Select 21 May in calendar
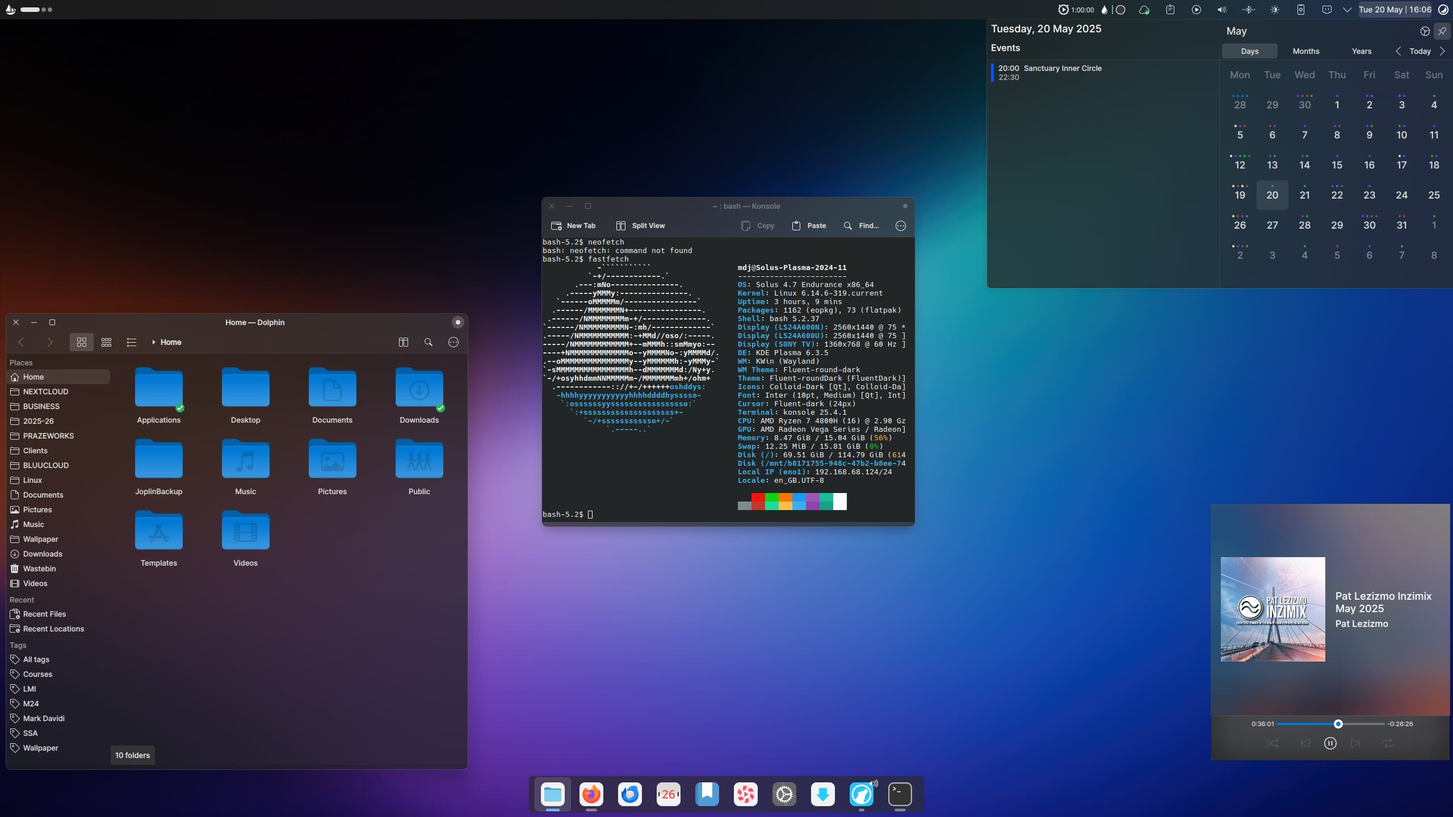 point(1305,195)
